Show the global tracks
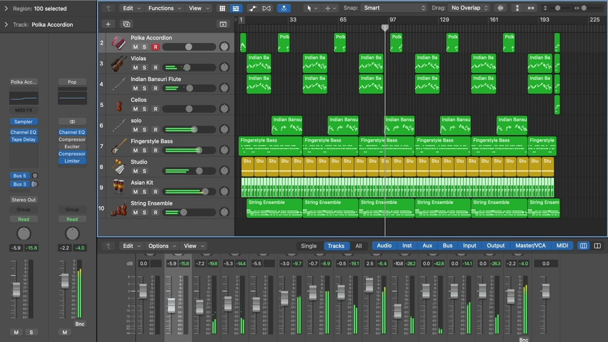Image resolution: width=608 pixels, height=342 pixels. click(223, 24)
